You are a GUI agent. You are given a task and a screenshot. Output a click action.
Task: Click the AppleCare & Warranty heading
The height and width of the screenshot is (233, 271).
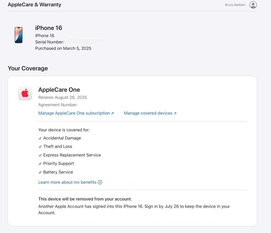(x=34, y=5)
